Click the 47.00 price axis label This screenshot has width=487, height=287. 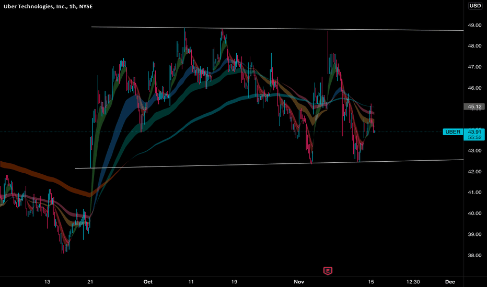[x=474, y=67]
